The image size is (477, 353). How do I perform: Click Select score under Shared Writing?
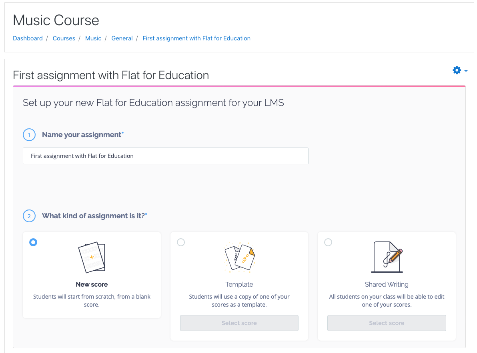(x=386, y=323)
